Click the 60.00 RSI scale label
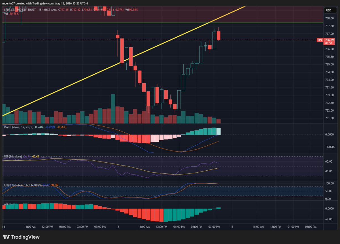This screenshot has height=244, width=340. tap(329, 162)
